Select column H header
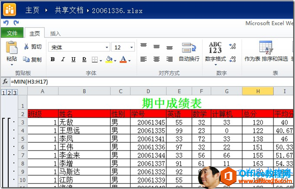295x189 pixels. [x=258, y=92]
